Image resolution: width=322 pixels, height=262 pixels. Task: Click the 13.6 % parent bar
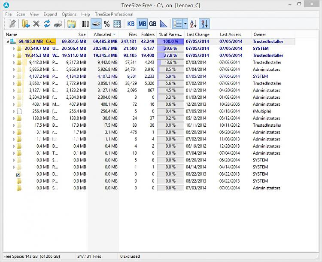click(170, 62)
